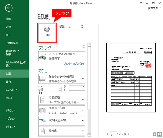Click the 印刷 print button
This screenshot has height=138, width=163.
47,33
